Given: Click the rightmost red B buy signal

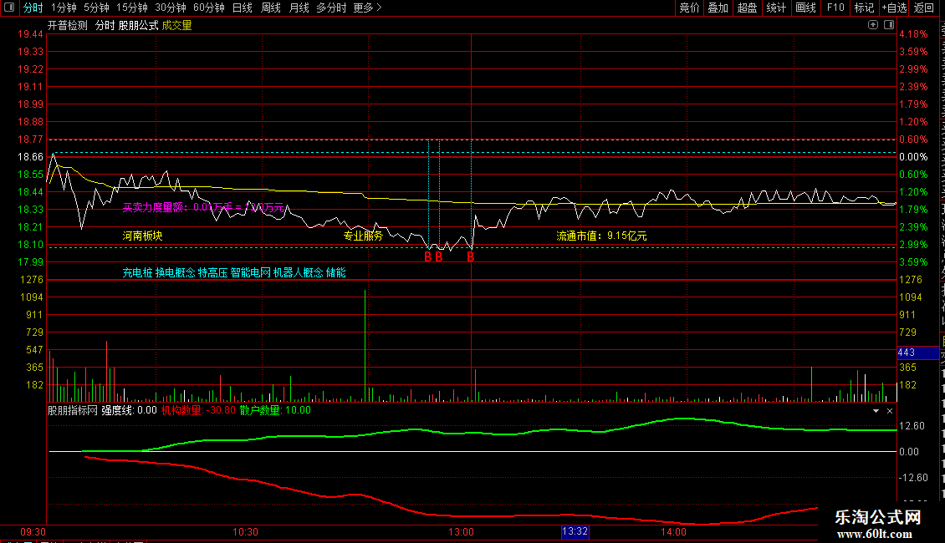Looking at the screenshot, I should tap(471, 257).
